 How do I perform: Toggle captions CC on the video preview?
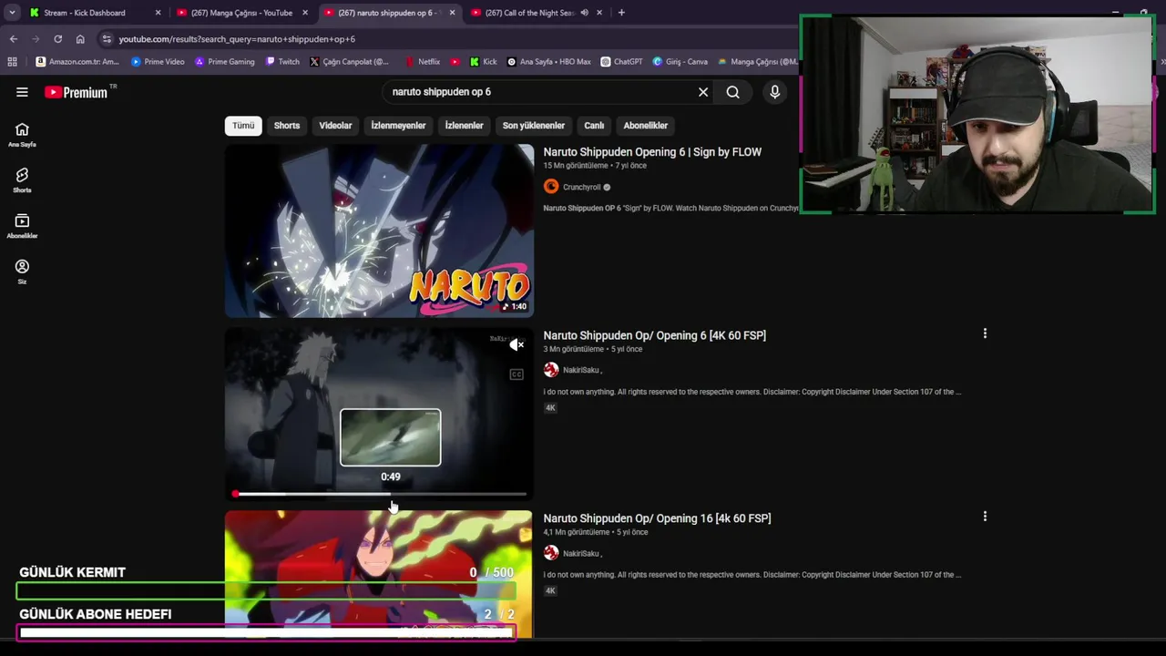pos(517,374)
